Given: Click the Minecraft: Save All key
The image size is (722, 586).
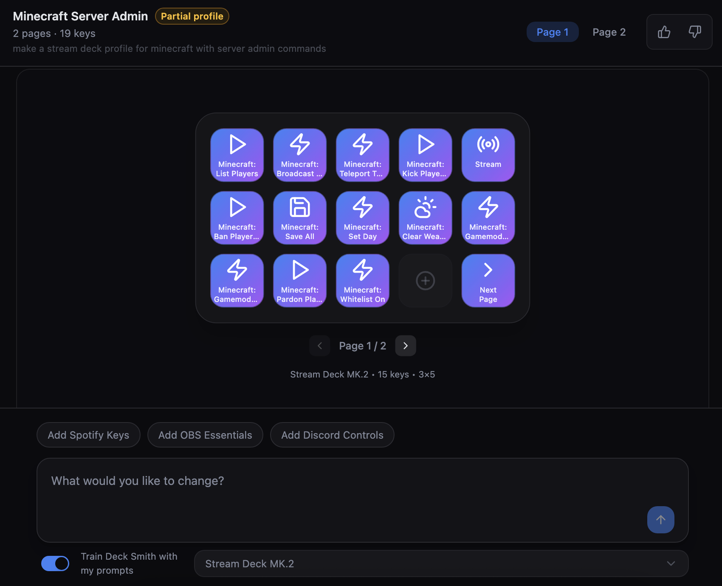Looking at the screenshot, I should coord(299,217).
